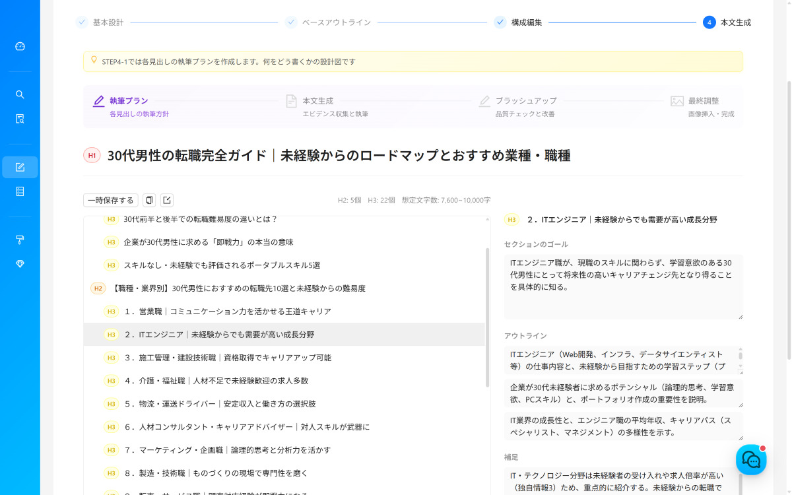Select the compose/edit icon in the sidebar
The image size is (792, 495).
20,167
